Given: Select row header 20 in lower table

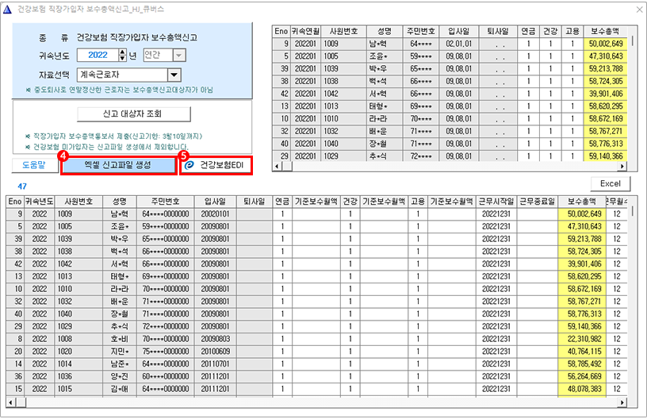Looking at the screenshot, I should tap(15, 352).
